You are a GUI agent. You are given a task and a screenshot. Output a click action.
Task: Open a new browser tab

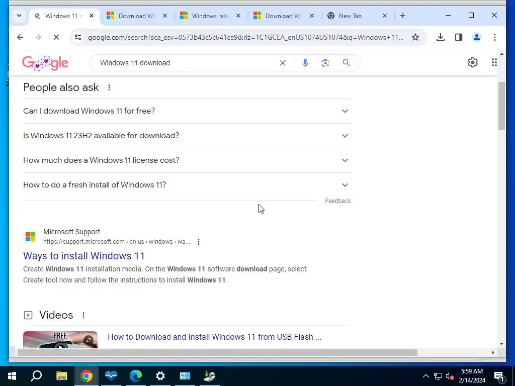coord(403,16)
